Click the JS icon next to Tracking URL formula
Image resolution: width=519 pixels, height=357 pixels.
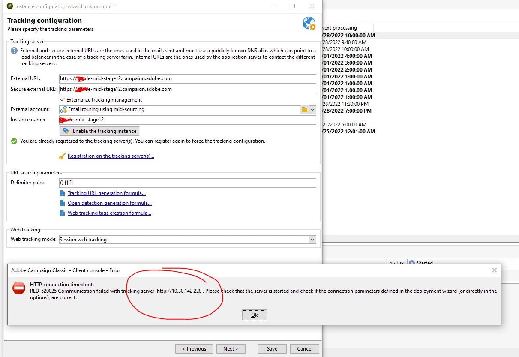(x=63, y=194)
